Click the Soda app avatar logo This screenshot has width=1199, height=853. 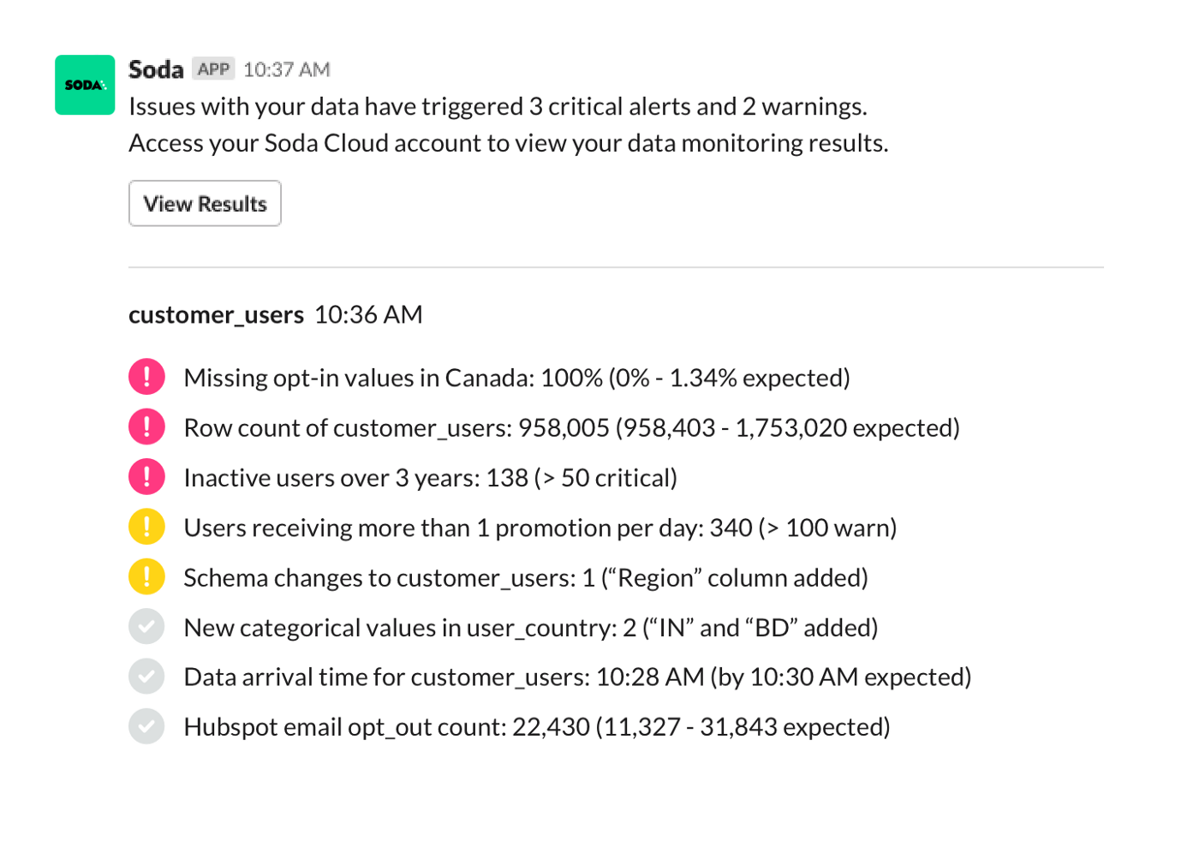(x=85, y=85)
